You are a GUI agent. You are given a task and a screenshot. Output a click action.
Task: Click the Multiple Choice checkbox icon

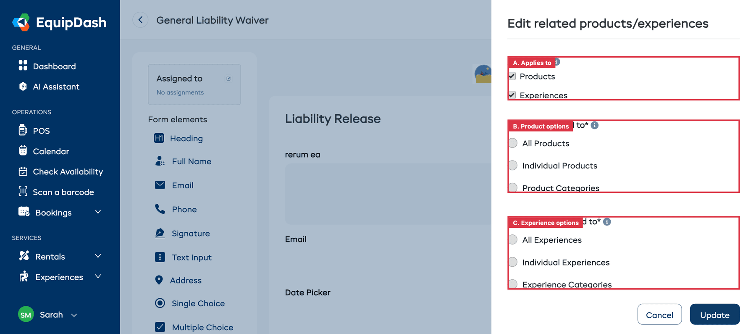[160, 327]
